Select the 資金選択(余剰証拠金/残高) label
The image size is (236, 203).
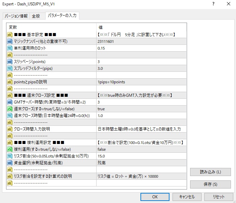coord(38,163)
